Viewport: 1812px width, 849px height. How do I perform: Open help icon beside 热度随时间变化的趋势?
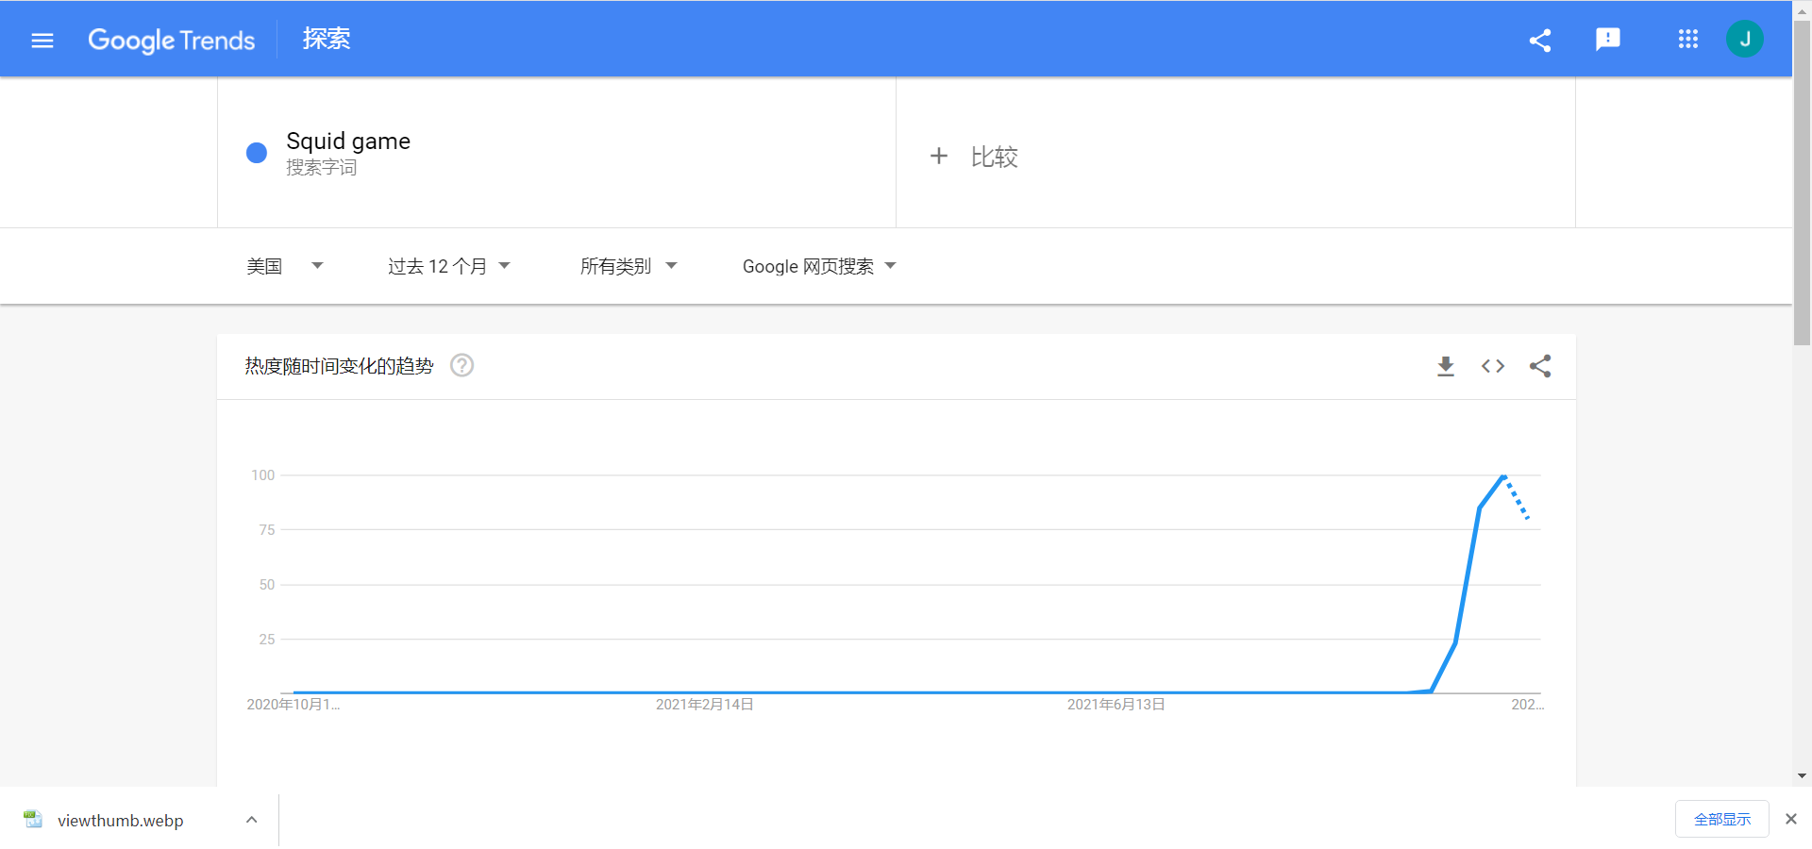(461, 365)
